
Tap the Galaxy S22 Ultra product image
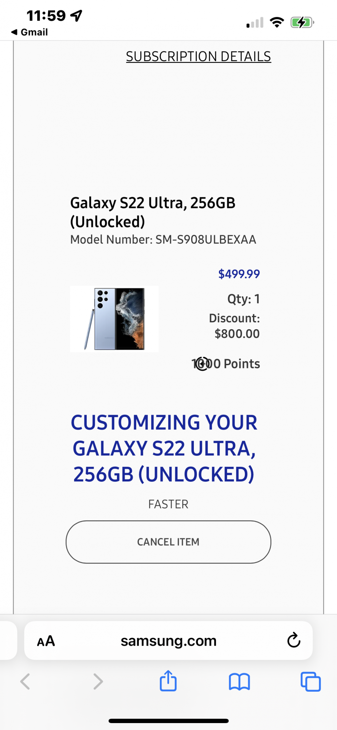[114, 319]
